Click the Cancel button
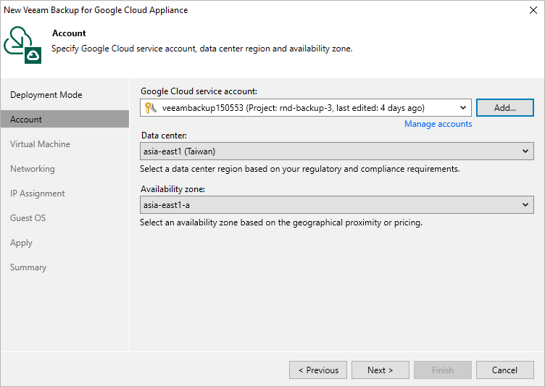This screenshot has width=545, height=387. 504,370
